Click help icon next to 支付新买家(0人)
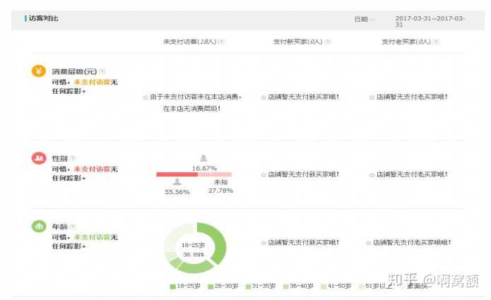Viewport: 491px width, 300px height. tap(328, 42)
